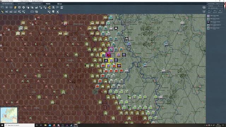The image size is (226, 127).
Task: Click the yellow winding-path icon in second toolbar row
Action: coord(2,12)
